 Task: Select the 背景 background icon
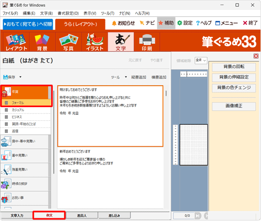coord(42,42)
